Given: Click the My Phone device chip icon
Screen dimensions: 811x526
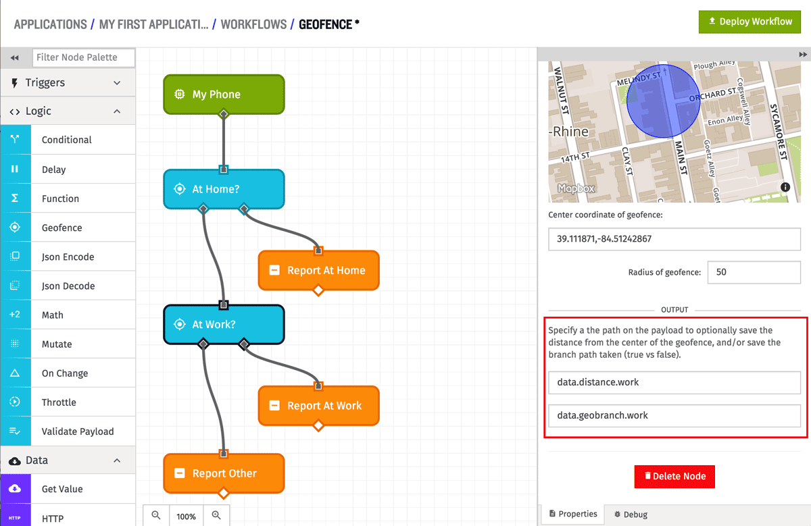Looking at the screenshot, I should pyautogui.click(x=180, y=95).
